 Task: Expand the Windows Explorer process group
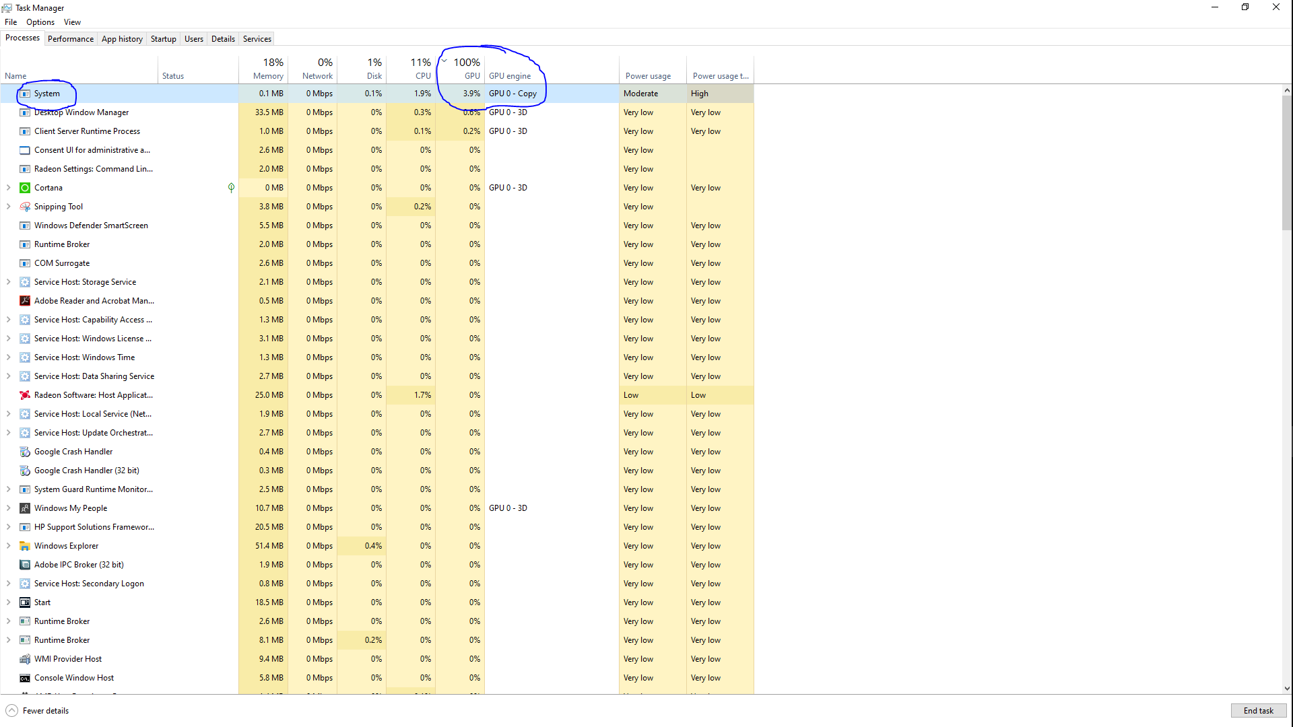(8, 546)
